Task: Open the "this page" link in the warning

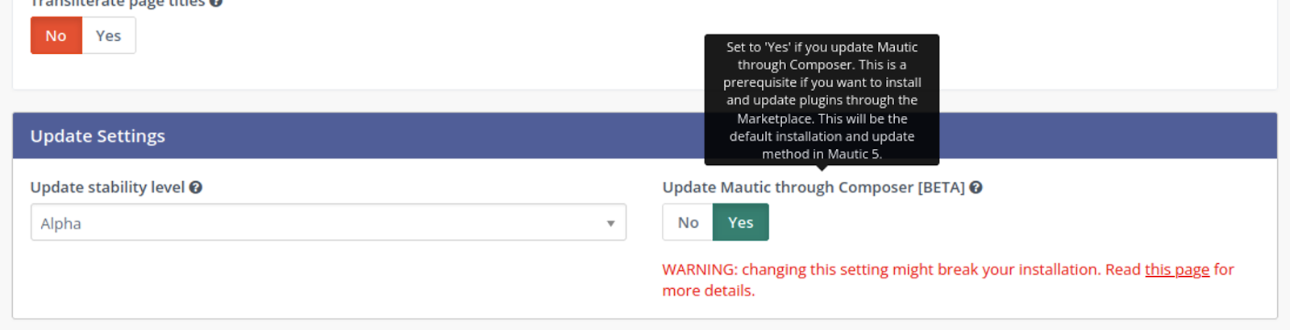Action: click(x=1176, y=270)
